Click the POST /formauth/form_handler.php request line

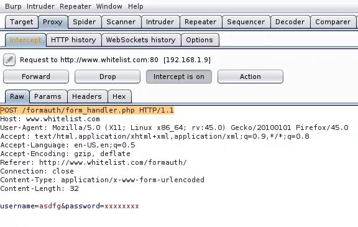coord(87,110)
